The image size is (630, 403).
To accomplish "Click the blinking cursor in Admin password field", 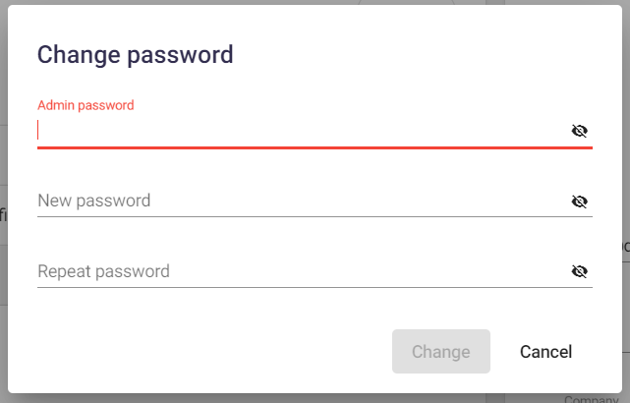I will pos(37,130).
